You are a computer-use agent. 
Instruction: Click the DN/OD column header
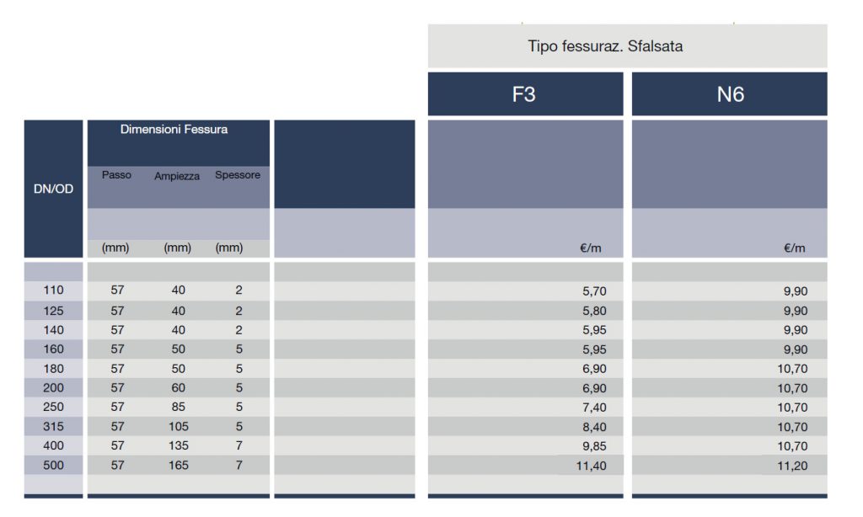tap(53, 189)
